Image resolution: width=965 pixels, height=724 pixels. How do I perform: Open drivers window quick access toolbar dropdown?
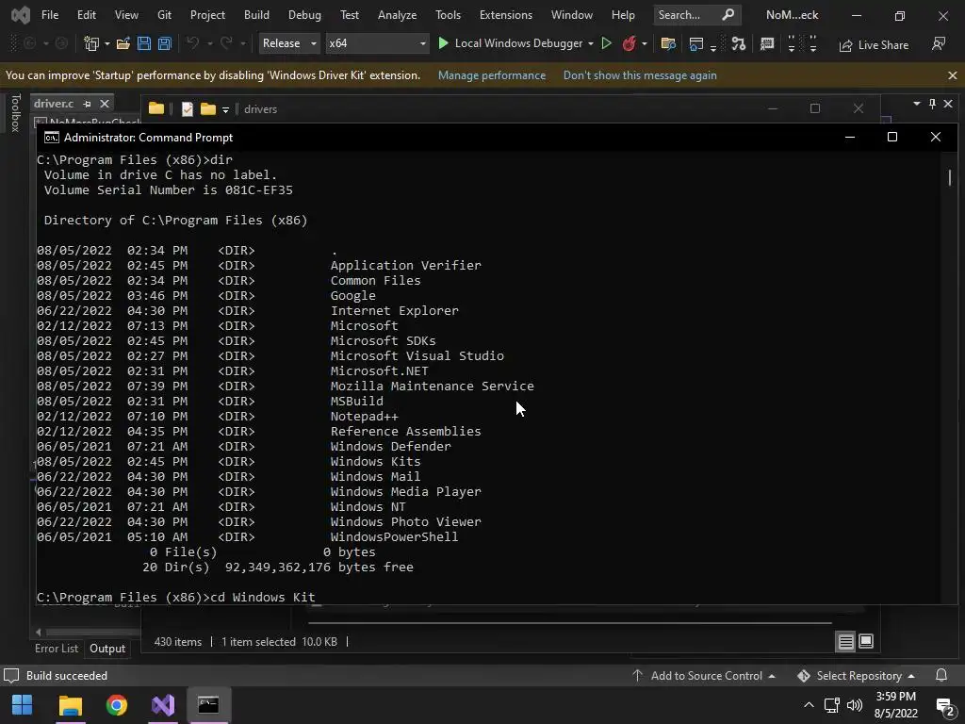click(226, 109)
